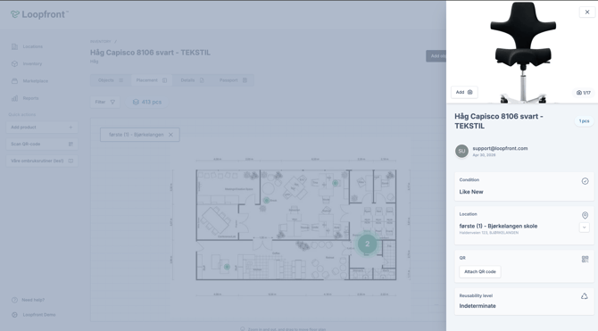The image size is (598, 331).
Task: Click the Scan QR-code icon
Action: click(x=71, y=145)
